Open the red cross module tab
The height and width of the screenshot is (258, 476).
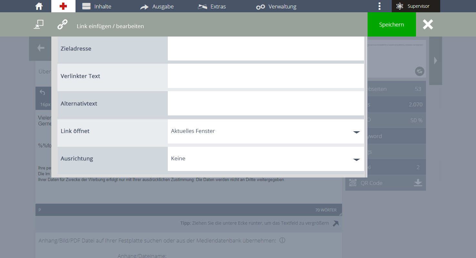point(63,6)
